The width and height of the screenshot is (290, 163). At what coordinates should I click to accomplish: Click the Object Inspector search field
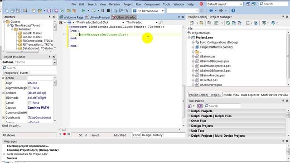(x=29, y=68)
